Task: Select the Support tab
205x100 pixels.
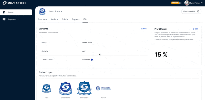Action: click(x=76, y=19)
